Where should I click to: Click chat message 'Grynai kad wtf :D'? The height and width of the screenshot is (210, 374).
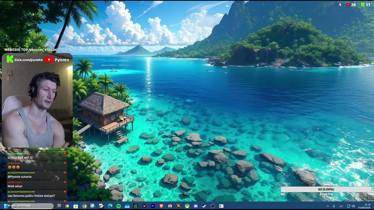point(20,157)
